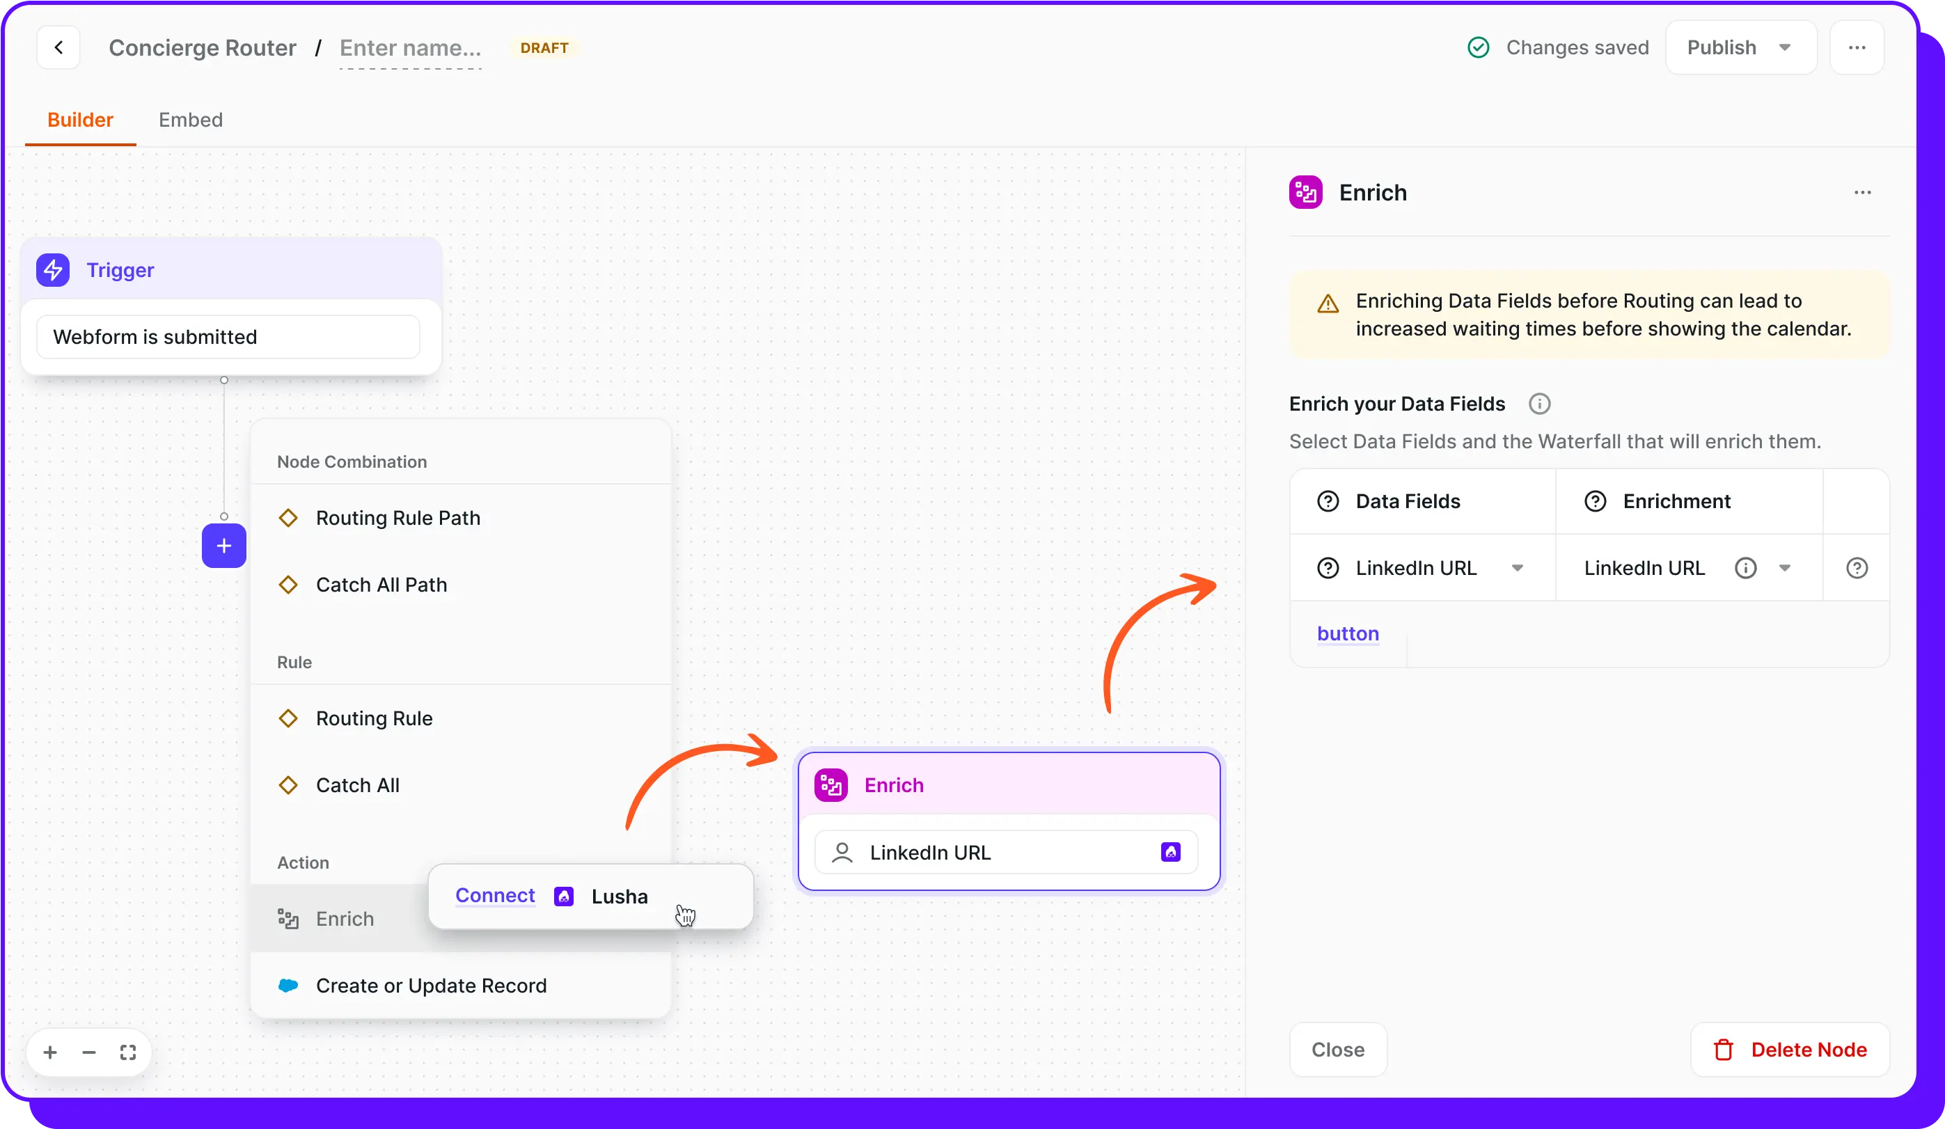
Task: Click the info icon in Enrichment LinkedIn URL cell
Action: (x=1746, y=568)
